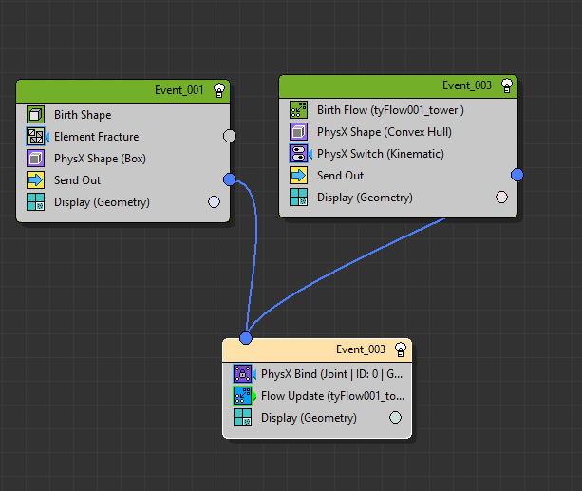Click the Element Fracture operator icon

[36, 137]
